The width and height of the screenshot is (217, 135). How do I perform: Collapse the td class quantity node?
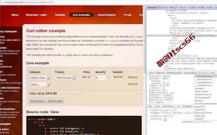click(171, 33)
